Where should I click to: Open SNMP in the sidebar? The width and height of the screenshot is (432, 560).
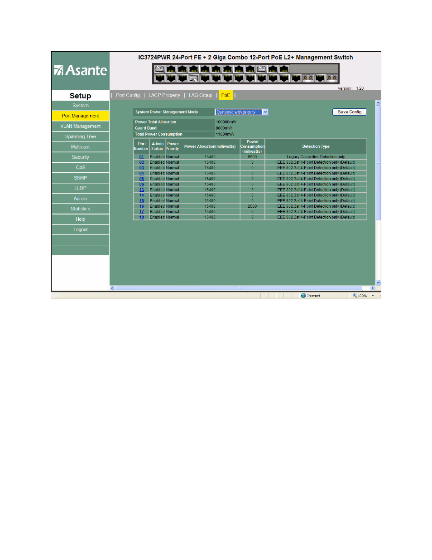pyautogui.click(x=81, y=178)
